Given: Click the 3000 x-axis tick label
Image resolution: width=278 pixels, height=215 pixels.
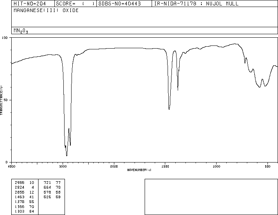Looking at the screenshot, I should pos(63,166).
